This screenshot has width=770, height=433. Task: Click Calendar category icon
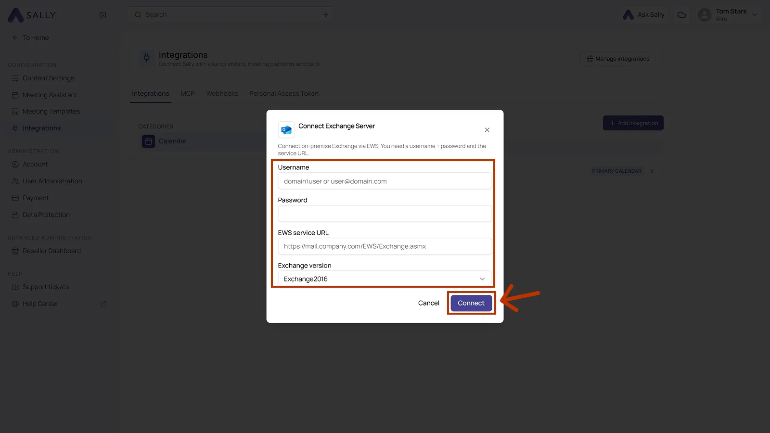click(x=148, y=141)
